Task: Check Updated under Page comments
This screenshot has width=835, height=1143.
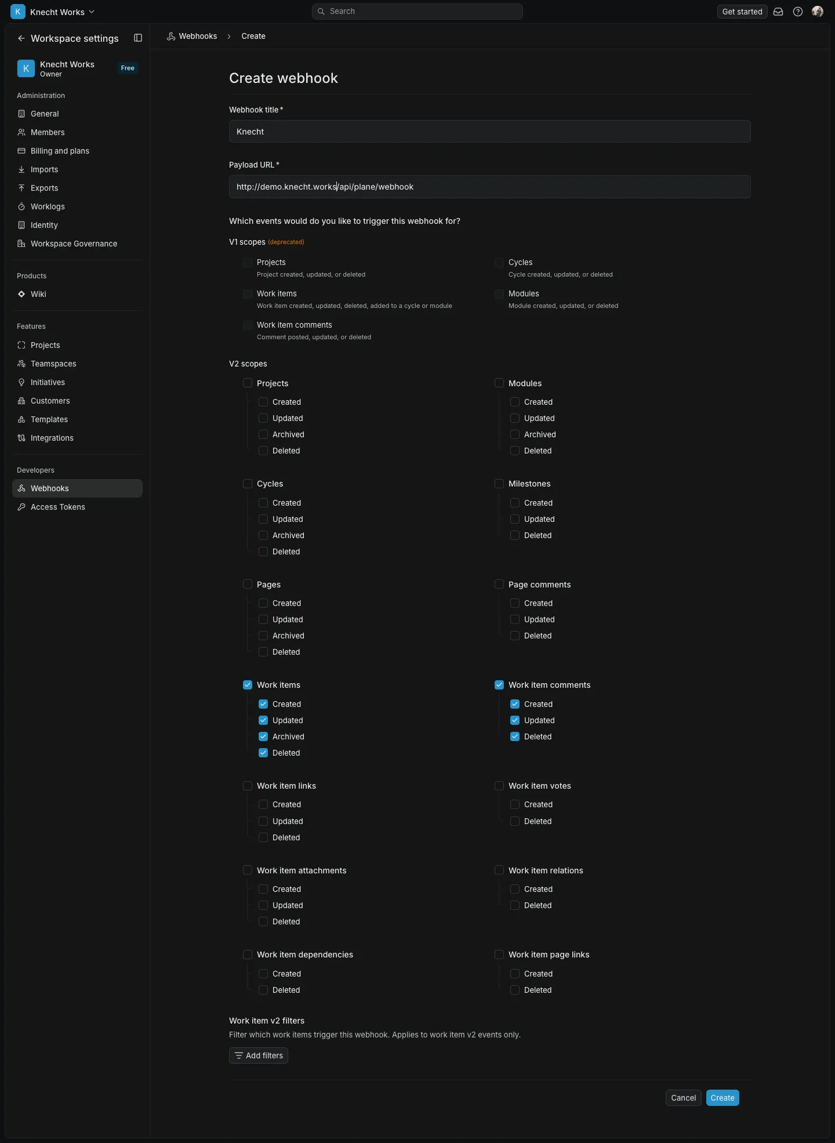Action: [x=515, y=619]
